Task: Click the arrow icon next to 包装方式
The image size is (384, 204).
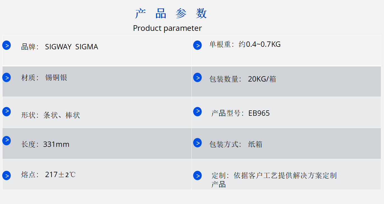Action: pyautogui.click(x=197, y=143)
